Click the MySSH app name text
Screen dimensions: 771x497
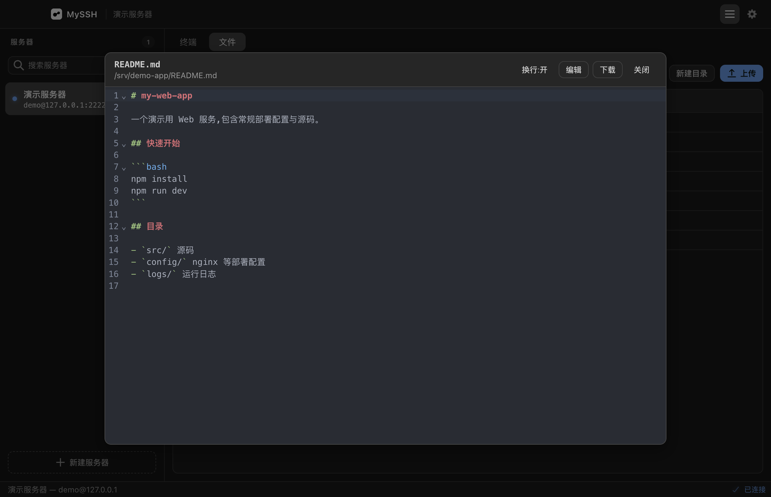[82, 14]
